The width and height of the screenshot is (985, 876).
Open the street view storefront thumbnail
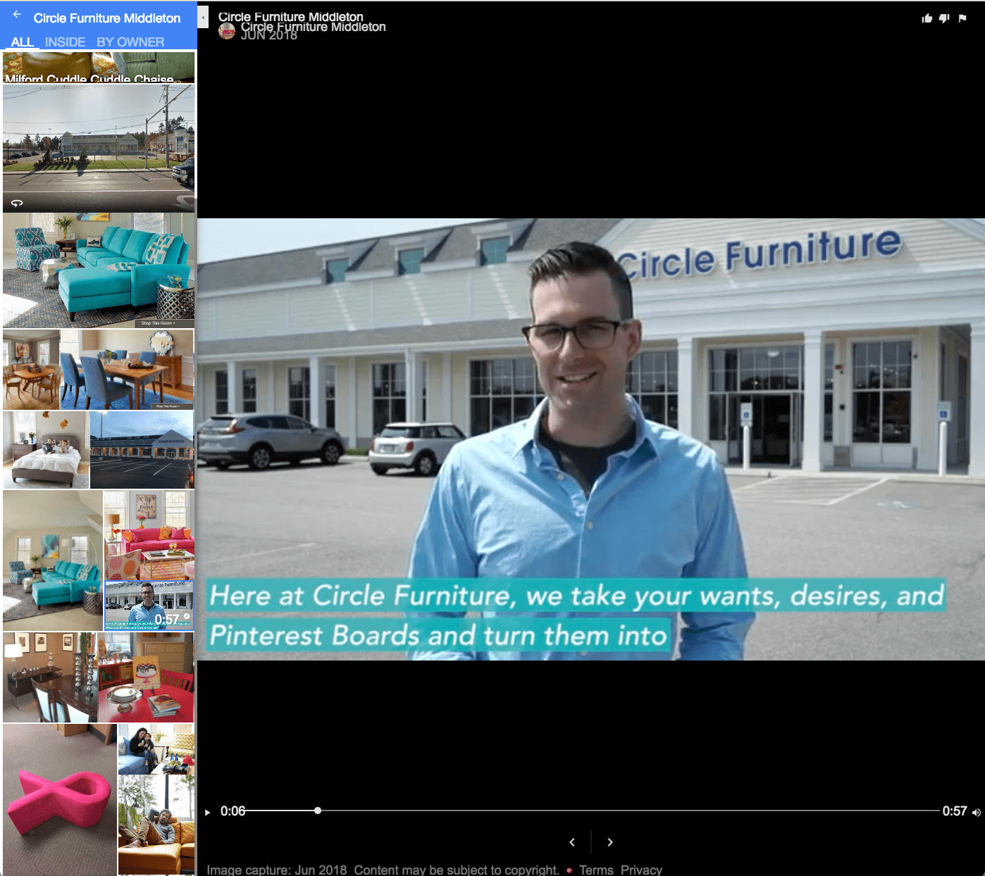coord(99,148)
